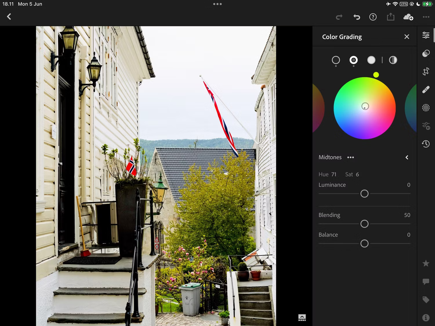
Task: Open the comments speech bubble icon
Action: pyautogui.click(x=426, y=281)
